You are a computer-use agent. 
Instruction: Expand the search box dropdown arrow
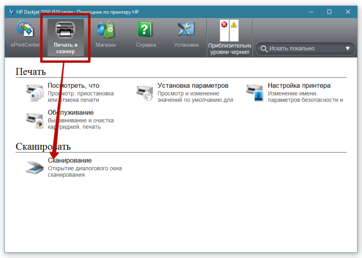pyautogui.click(x=348, y=48)
